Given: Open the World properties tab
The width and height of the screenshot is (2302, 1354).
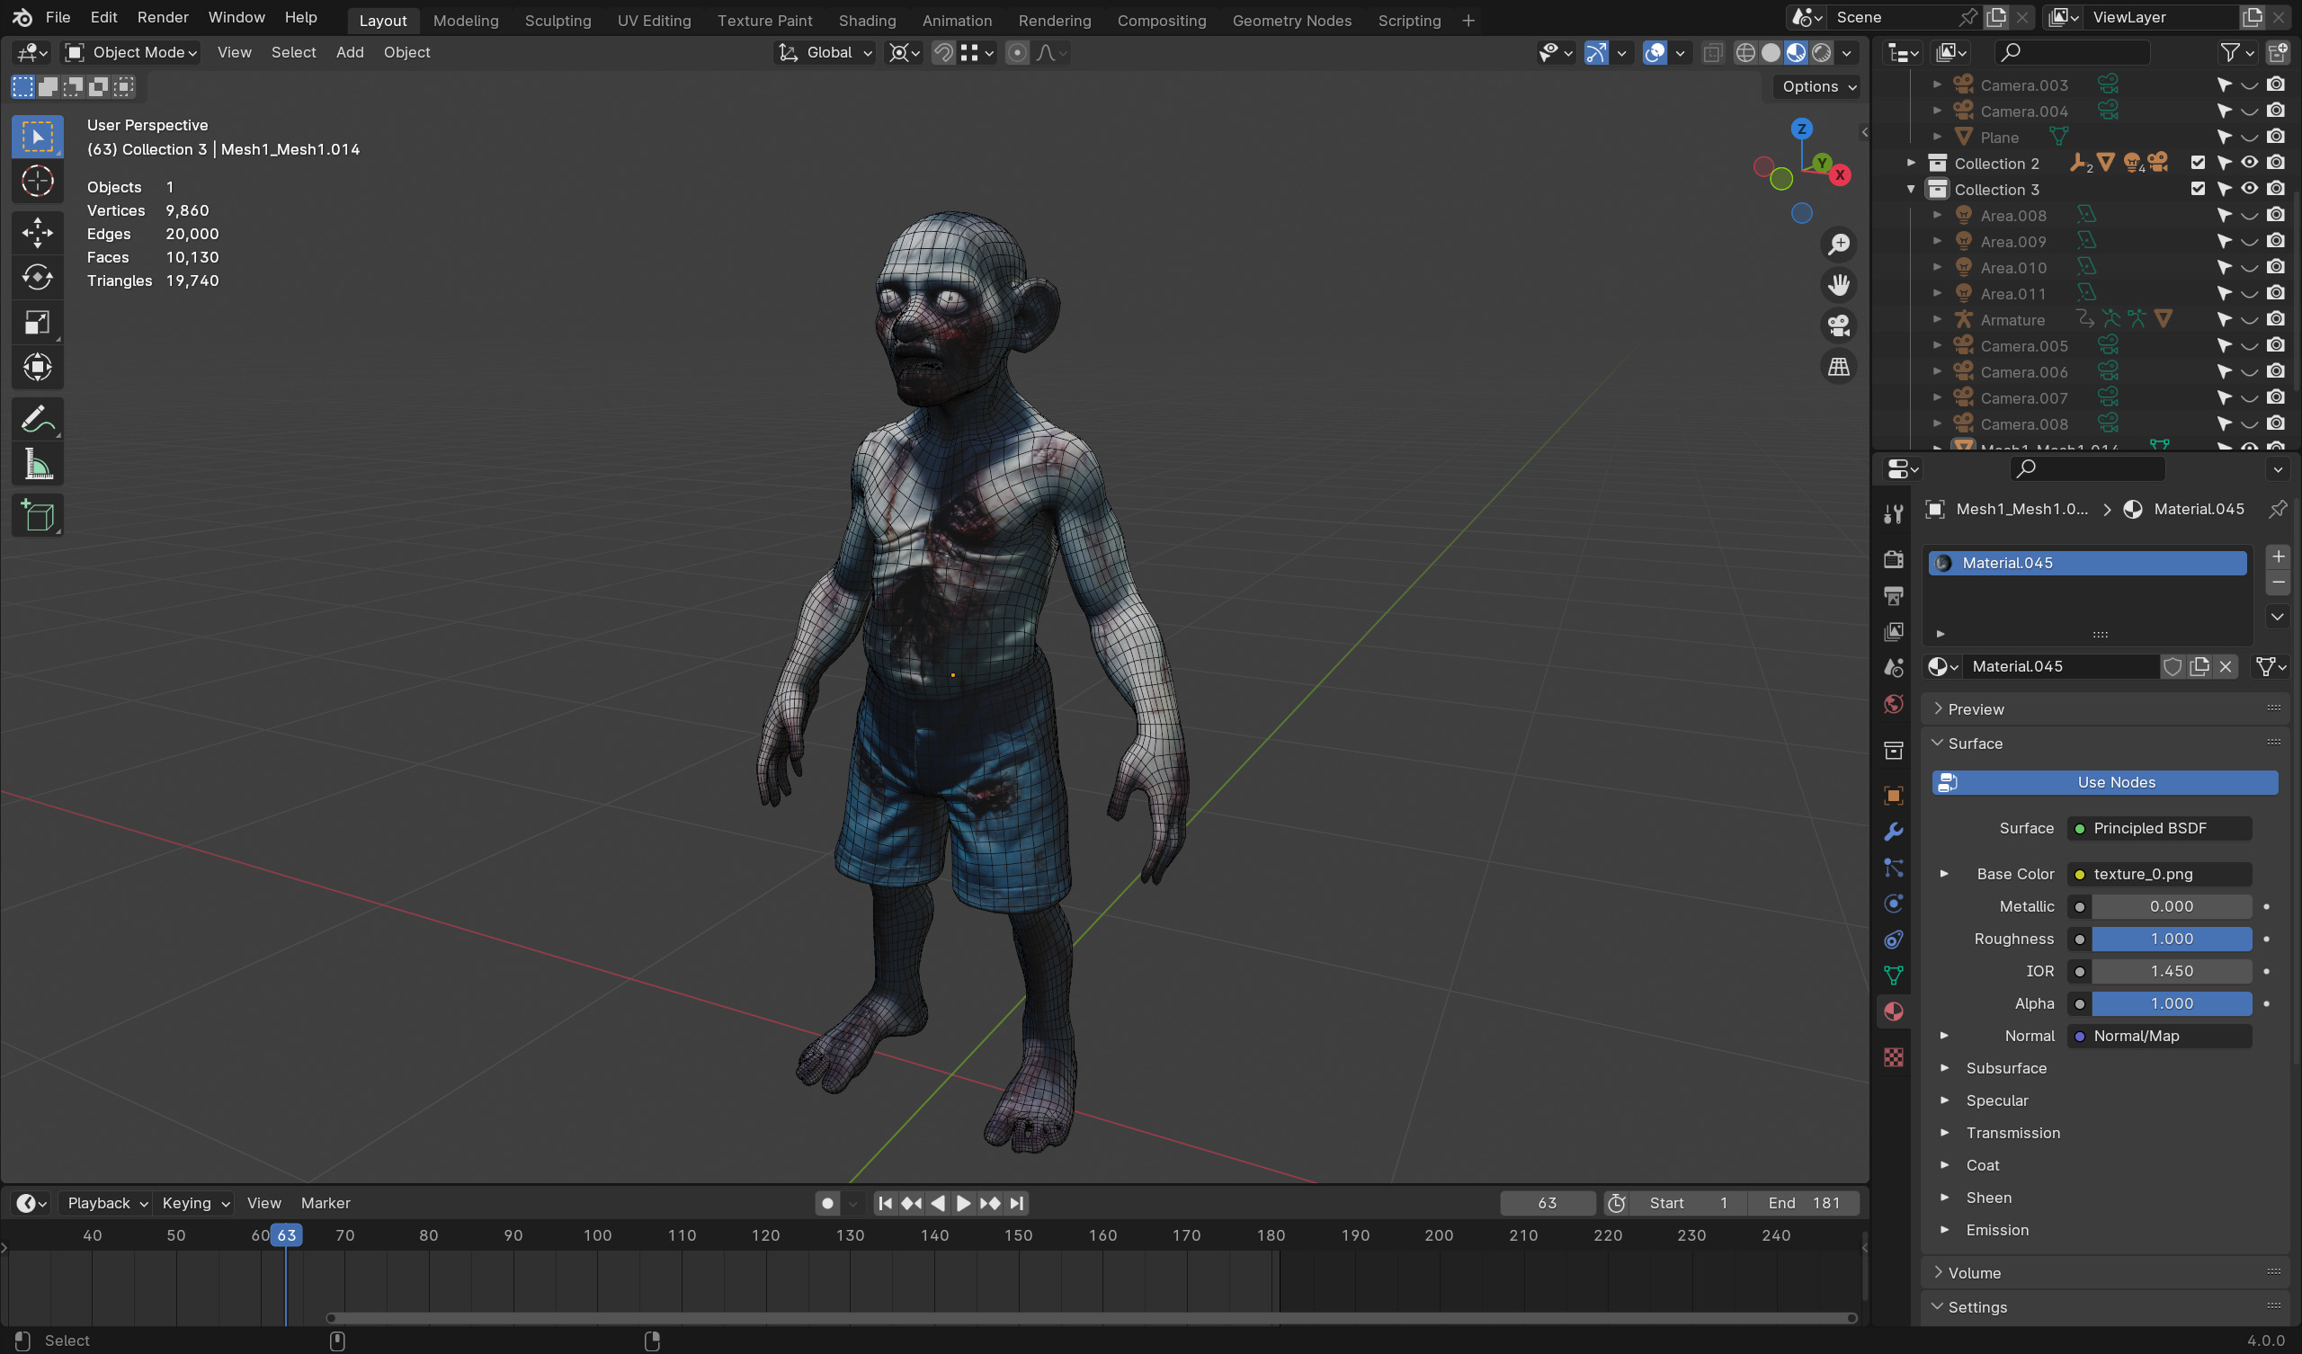Looking at the screenshot, I should [x=1893, y=703].
